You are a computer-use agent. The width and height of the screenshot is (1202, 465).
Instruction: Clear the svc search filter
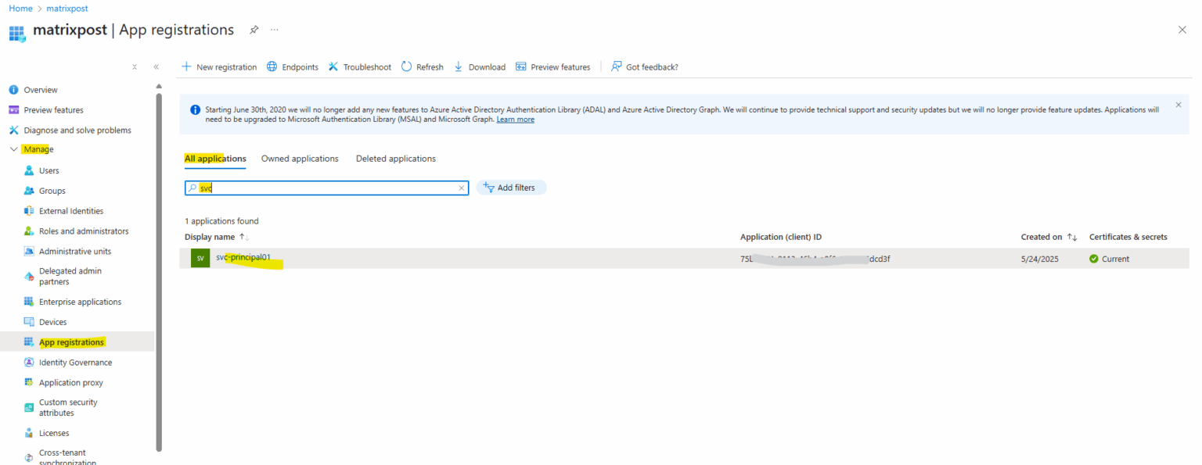(461, 188)
